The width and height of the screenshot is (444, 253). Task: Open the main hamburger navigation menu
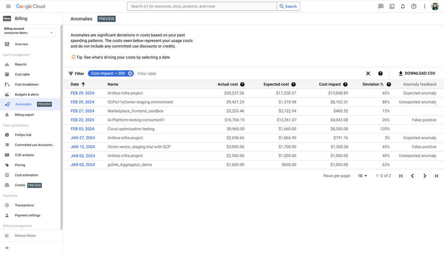[8, 6]
